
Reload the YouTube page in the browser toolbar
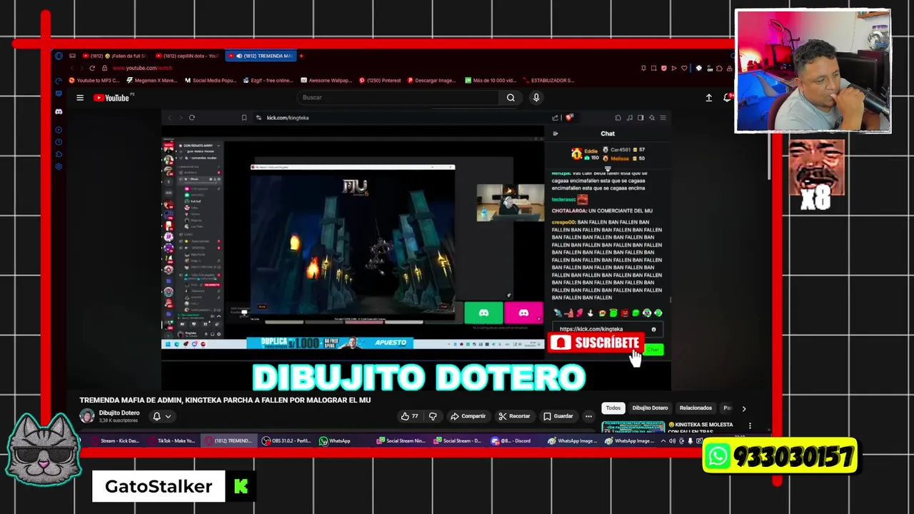point(91,68)
